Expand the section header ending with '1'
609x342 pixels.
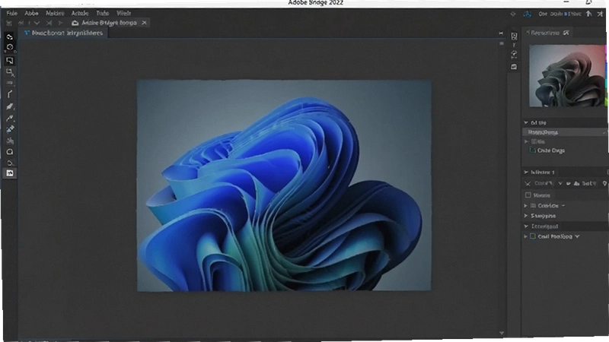pyautogui.click(x=526, y=172)
